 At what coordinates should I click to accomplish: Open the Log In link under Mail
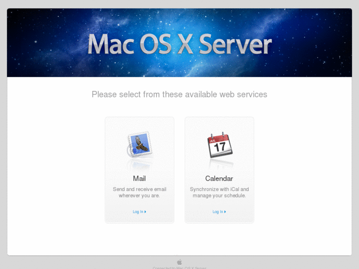(139, 212)
